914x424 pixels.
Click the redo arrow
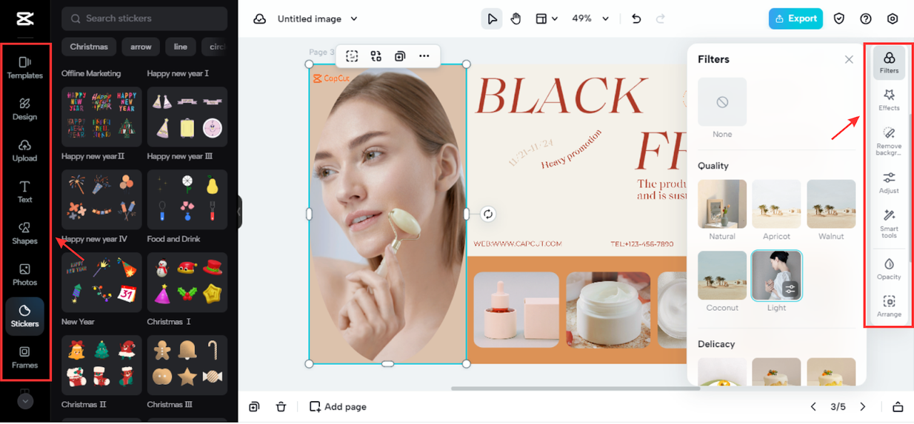point(661,19)
